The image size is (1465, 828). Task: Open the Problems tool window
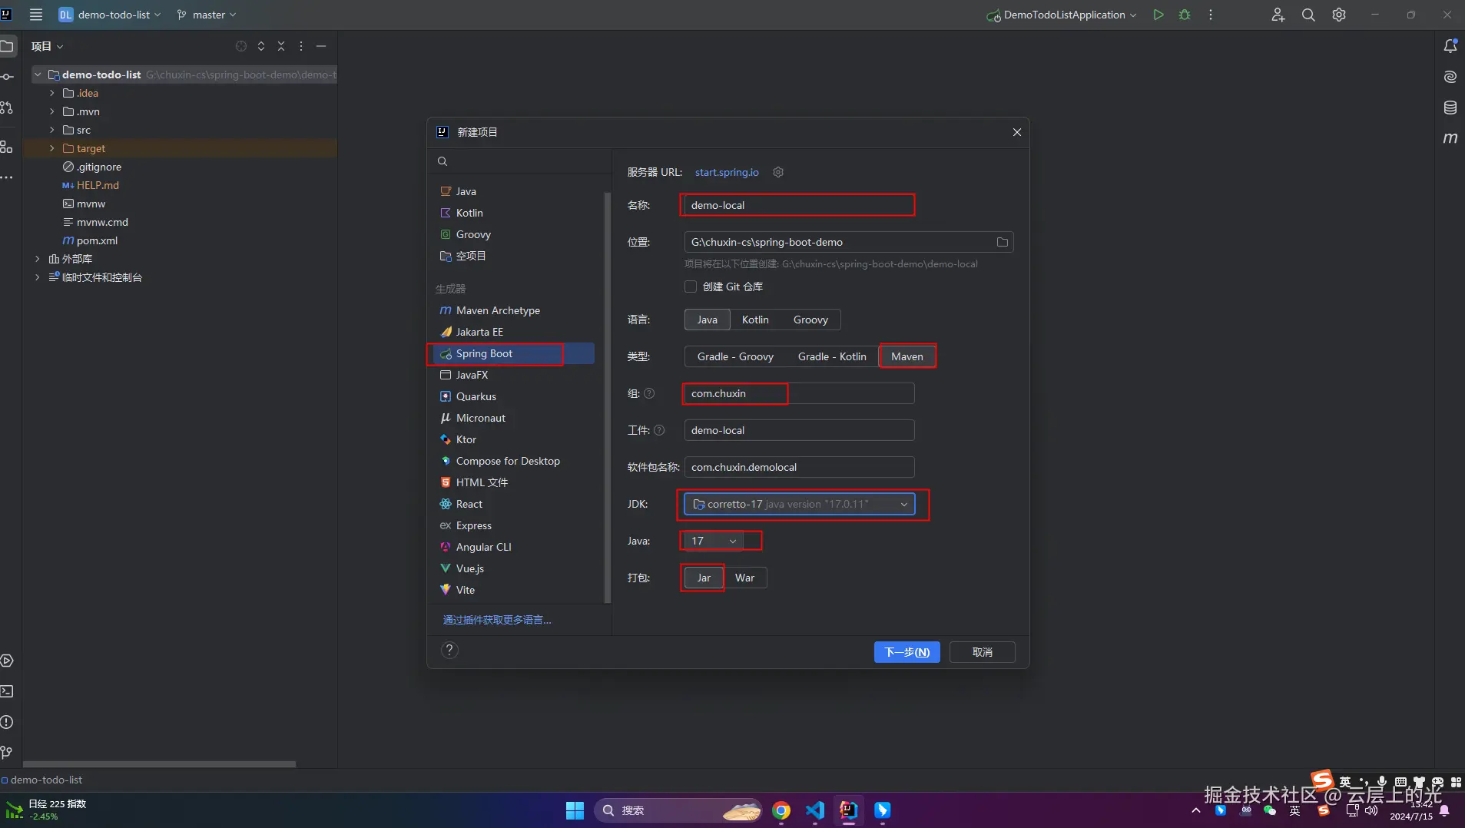[x=7, y=722]
